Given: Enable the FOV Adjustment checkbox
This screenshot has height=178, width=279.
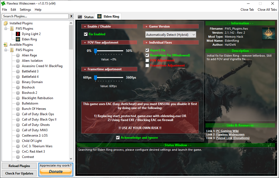Looking at the screenshot, I should (x=147, y=60).
